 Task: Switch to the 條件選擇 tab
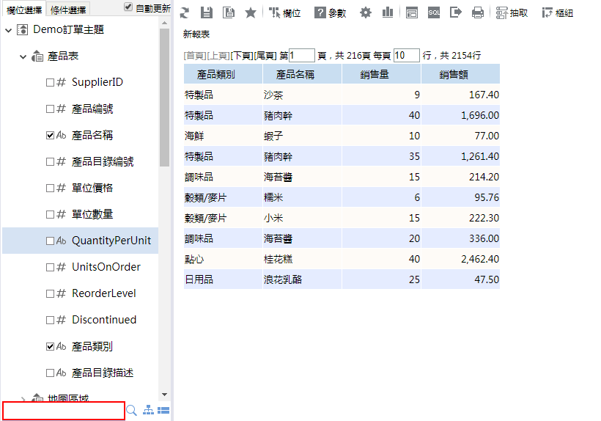click(68, 10)
